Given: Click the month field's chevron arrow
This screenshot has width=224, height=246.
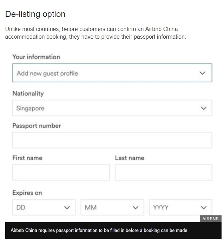Looking at the screenshot, I should 136,208.
